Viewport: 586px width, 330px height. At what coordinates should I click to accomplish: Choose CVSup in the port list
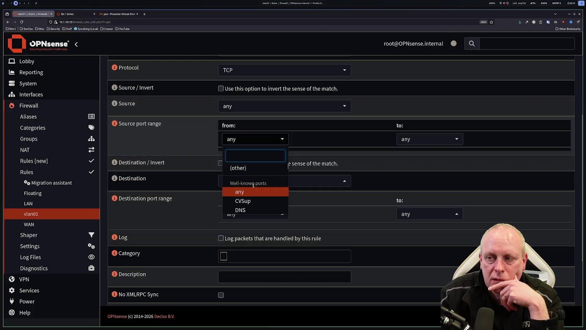(x=255, y=201)
